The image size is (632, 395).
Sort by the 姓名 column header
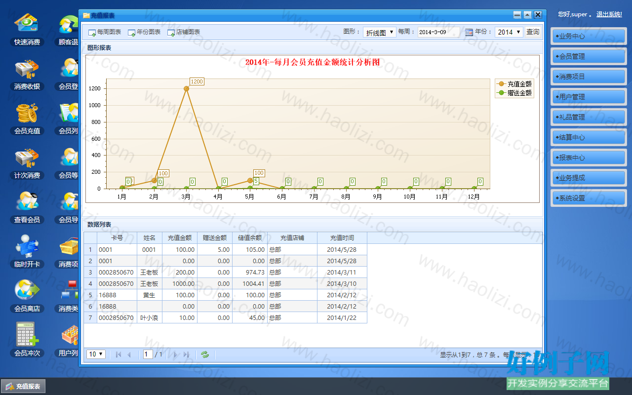coord(149,238)
